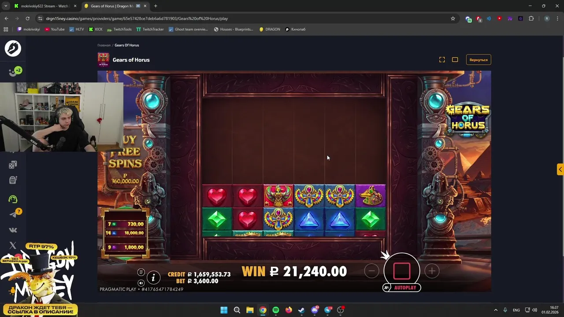Screen dimensions: 564x317
Task: Click the red extension icon in toolbar
Action: pyautogui.click(x=499, y=18)
